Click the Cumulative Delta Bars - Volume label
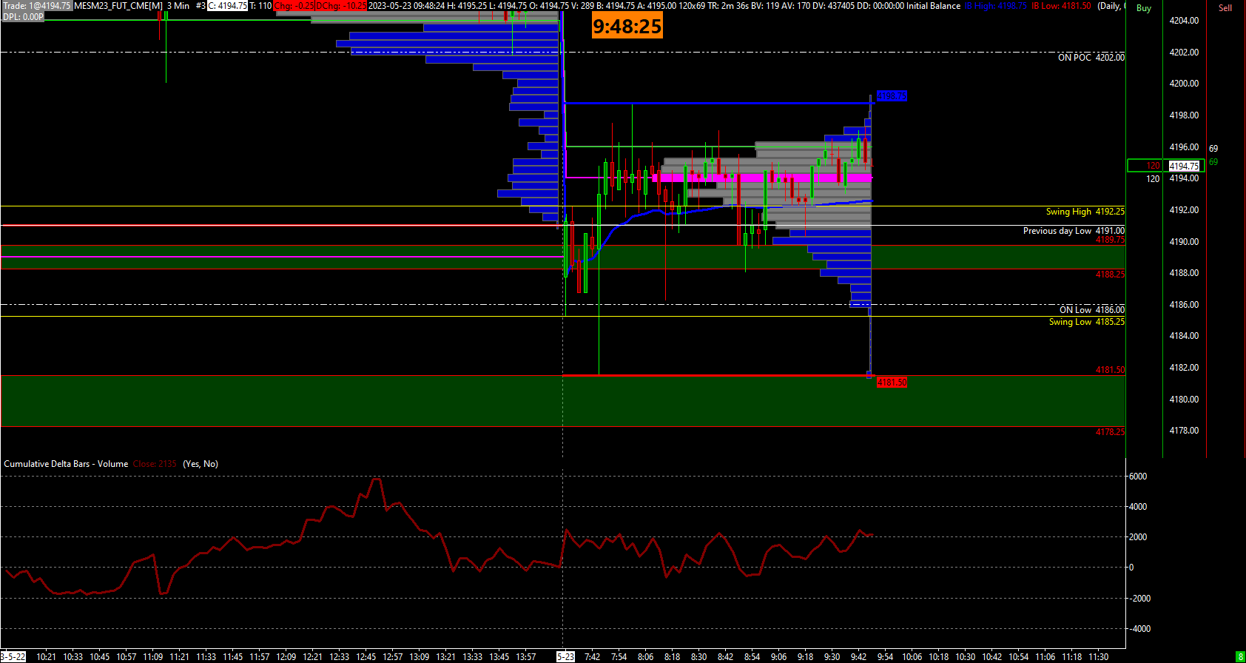 coord(66,464)
